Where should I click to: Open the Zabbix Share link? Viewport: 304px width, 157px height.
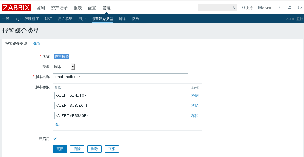tap(265, 8)
